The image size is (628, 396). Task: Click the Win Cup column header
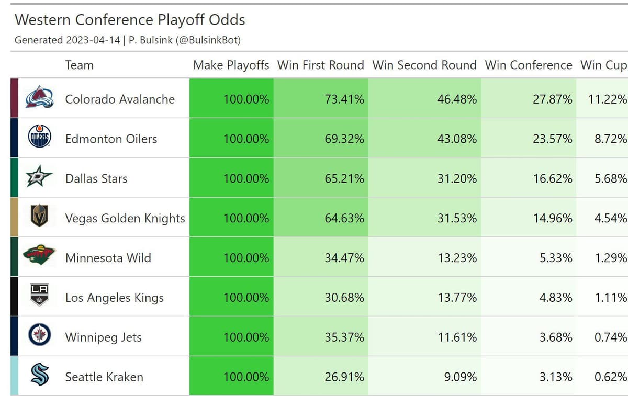click(x=603, y=65)
